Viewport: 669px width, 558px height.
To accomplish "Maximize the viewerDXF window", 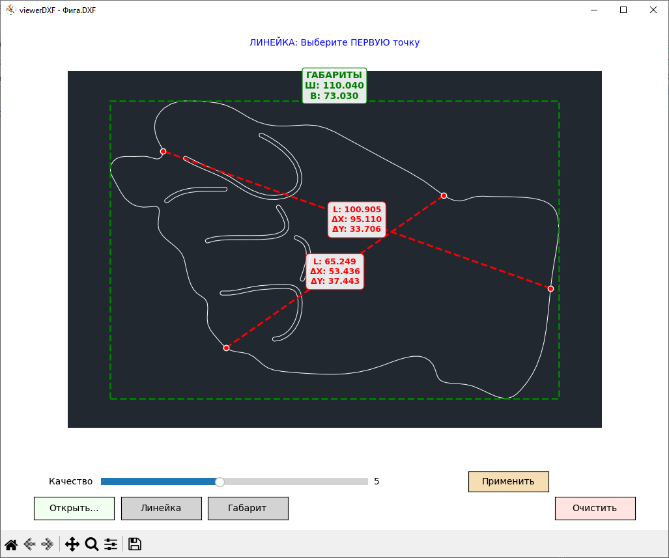I will point(623,10).
